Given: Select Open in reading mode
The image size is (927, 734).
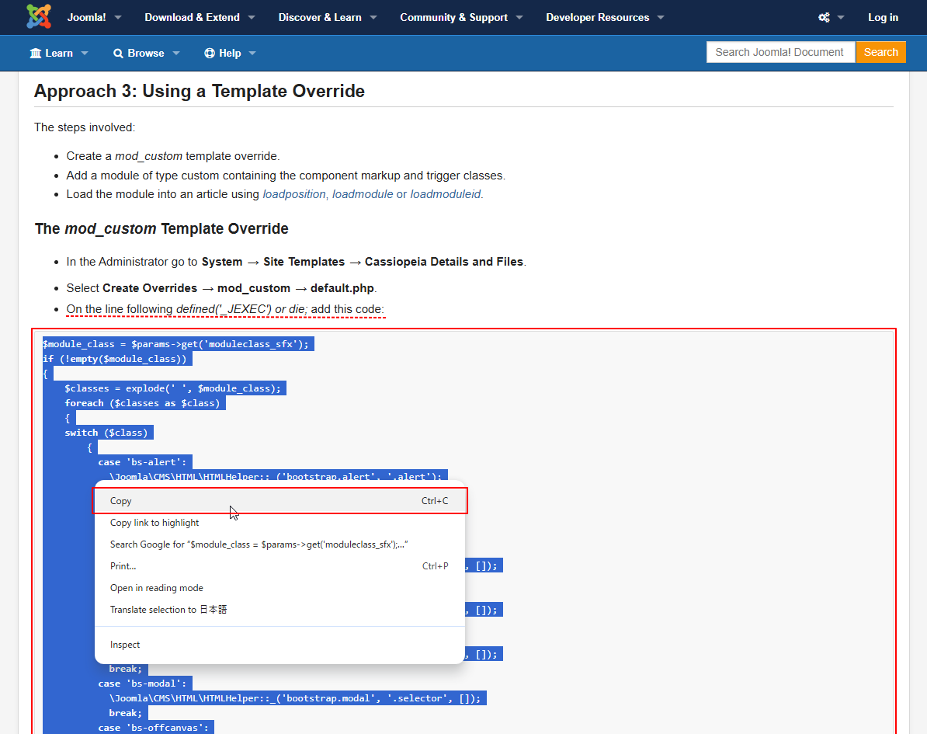Looking at the screenshot, I should tap(156, 588).
